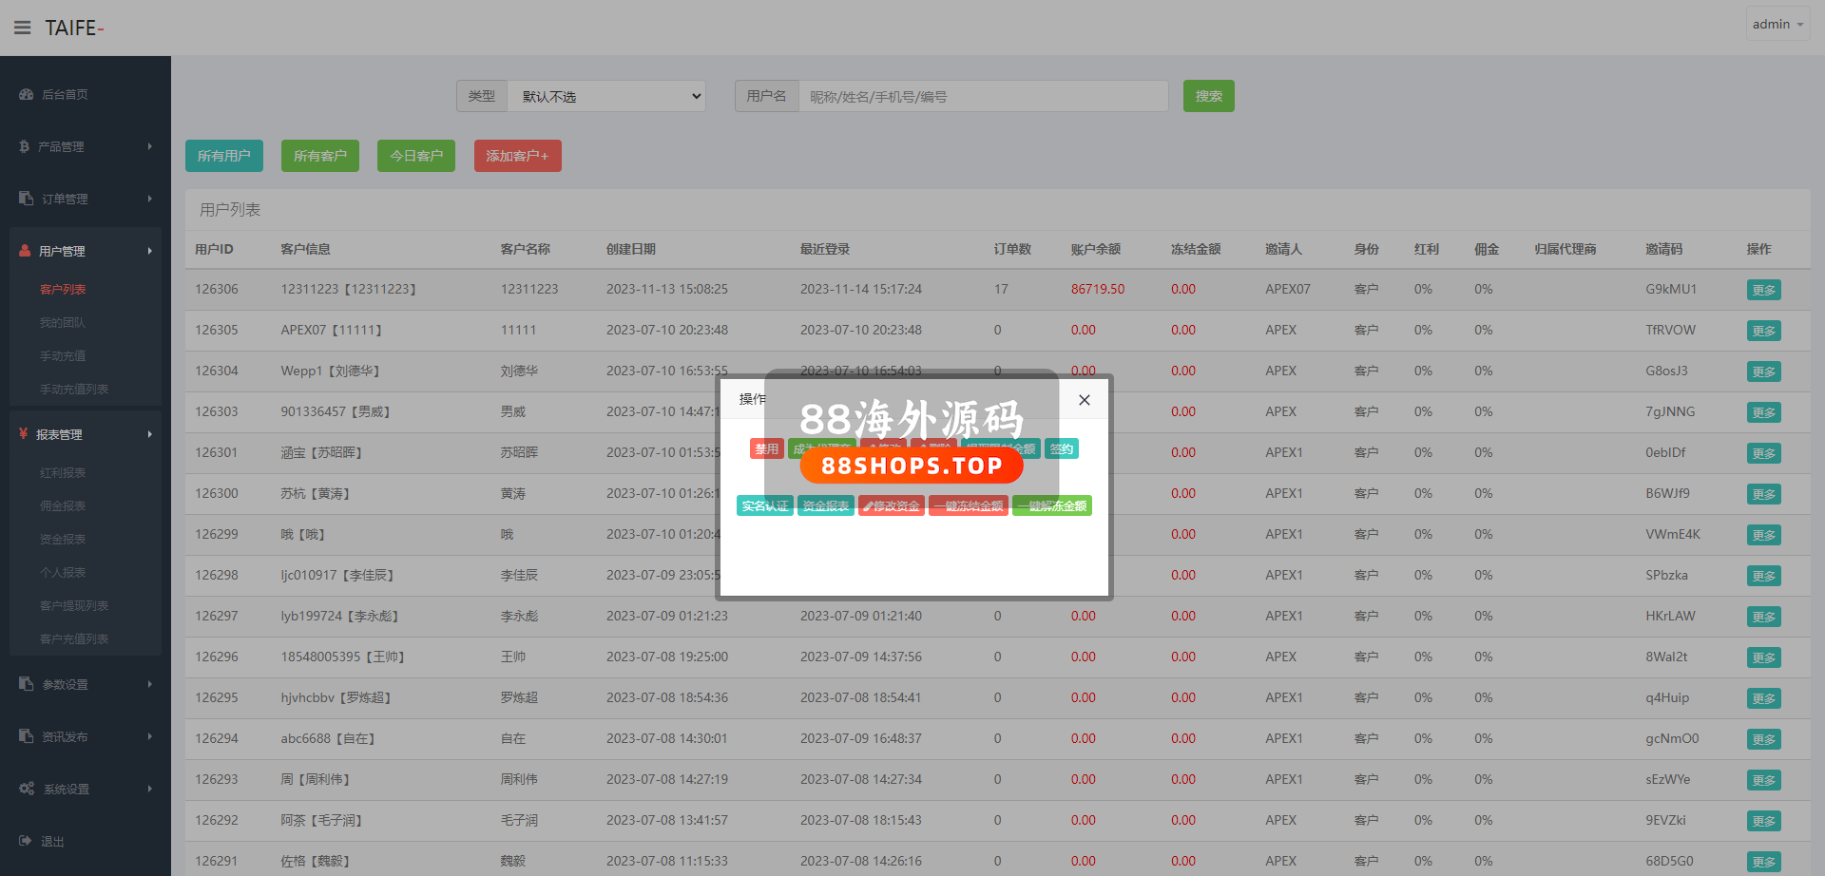Click the green 搜索 button

coord(1208,96)
